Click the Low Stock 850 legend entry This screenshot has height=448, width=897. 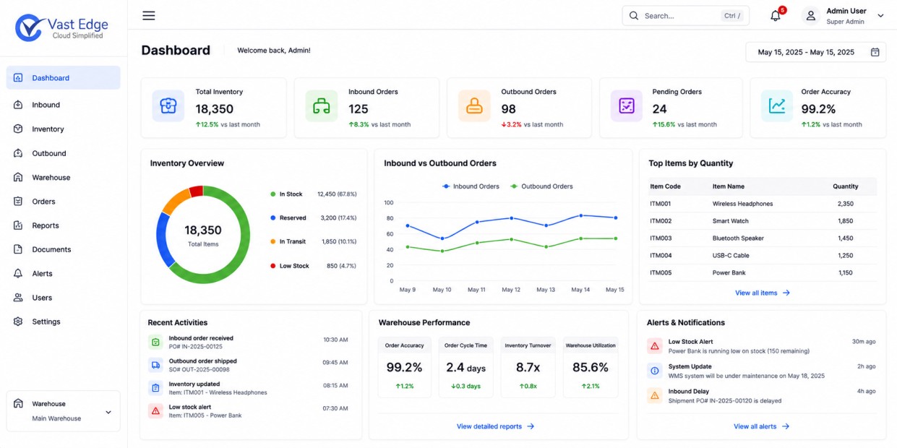point(313,266)
